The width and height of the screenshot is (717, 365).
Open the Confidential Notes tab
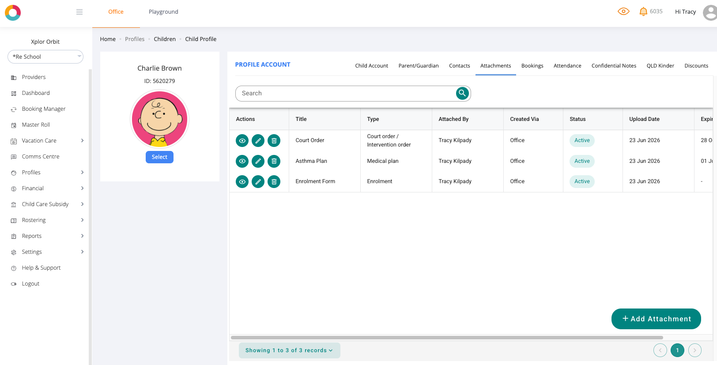coord(614,66)
